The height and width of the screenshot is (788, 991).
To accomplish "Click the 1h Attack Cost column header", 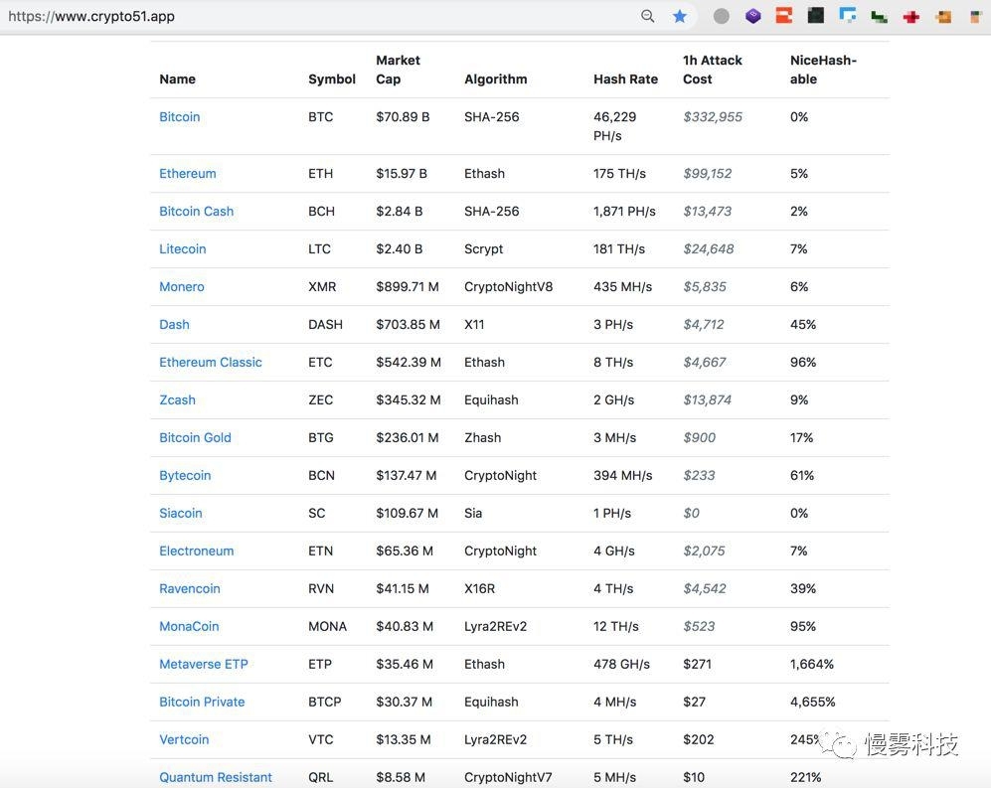I will coord(713,70).
